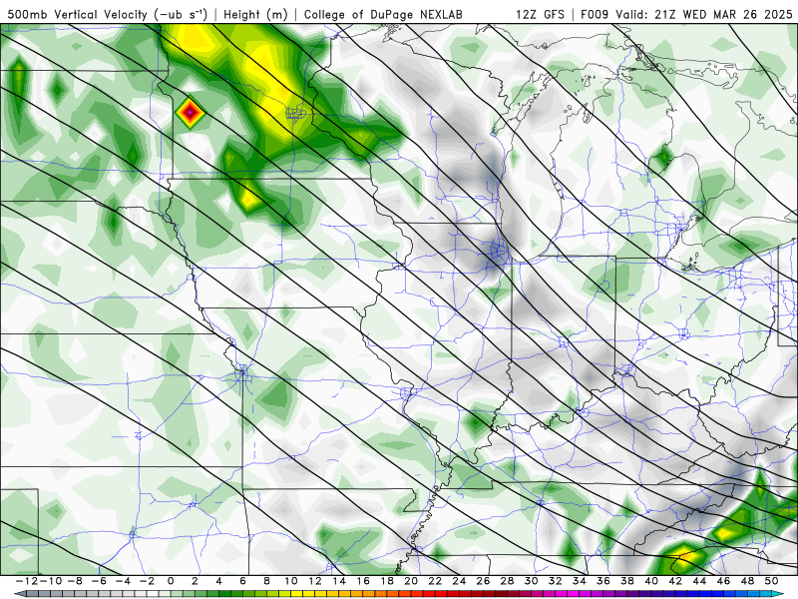798x599 pixels.
Task: Click the colorbar label "-8"
Action: 75,581
